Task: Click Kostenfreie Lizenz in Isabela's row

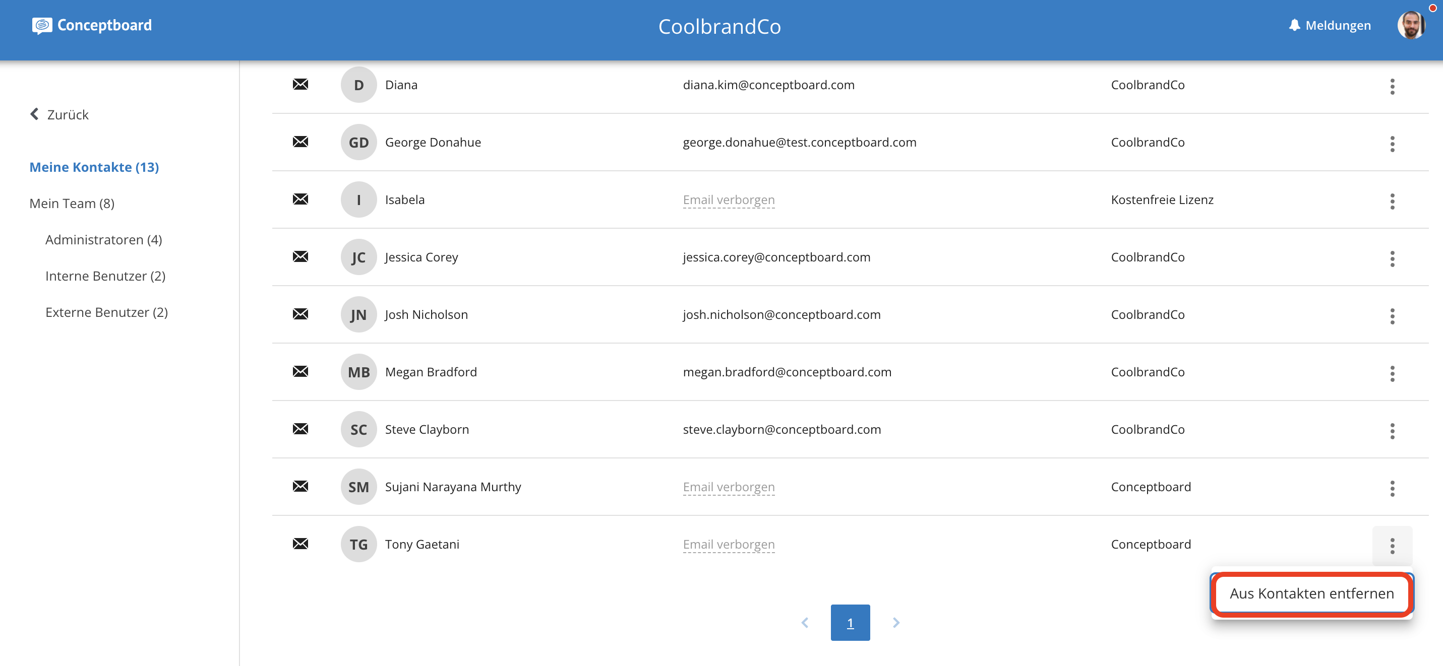Action: click(1162, 200)
